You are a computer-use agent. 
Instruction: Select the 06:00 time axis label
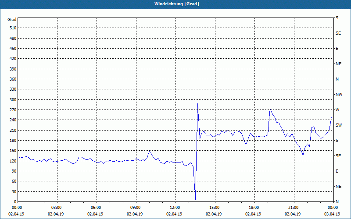(95, 208)
